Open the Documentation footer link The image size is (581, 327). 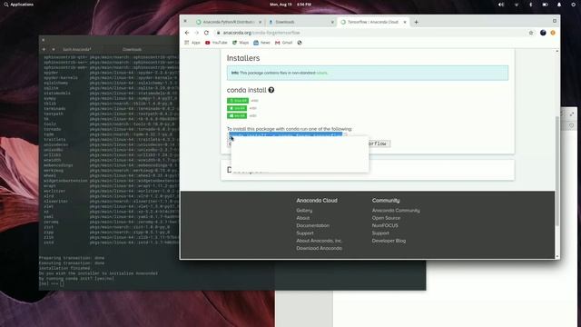click(x=312, y=225)
